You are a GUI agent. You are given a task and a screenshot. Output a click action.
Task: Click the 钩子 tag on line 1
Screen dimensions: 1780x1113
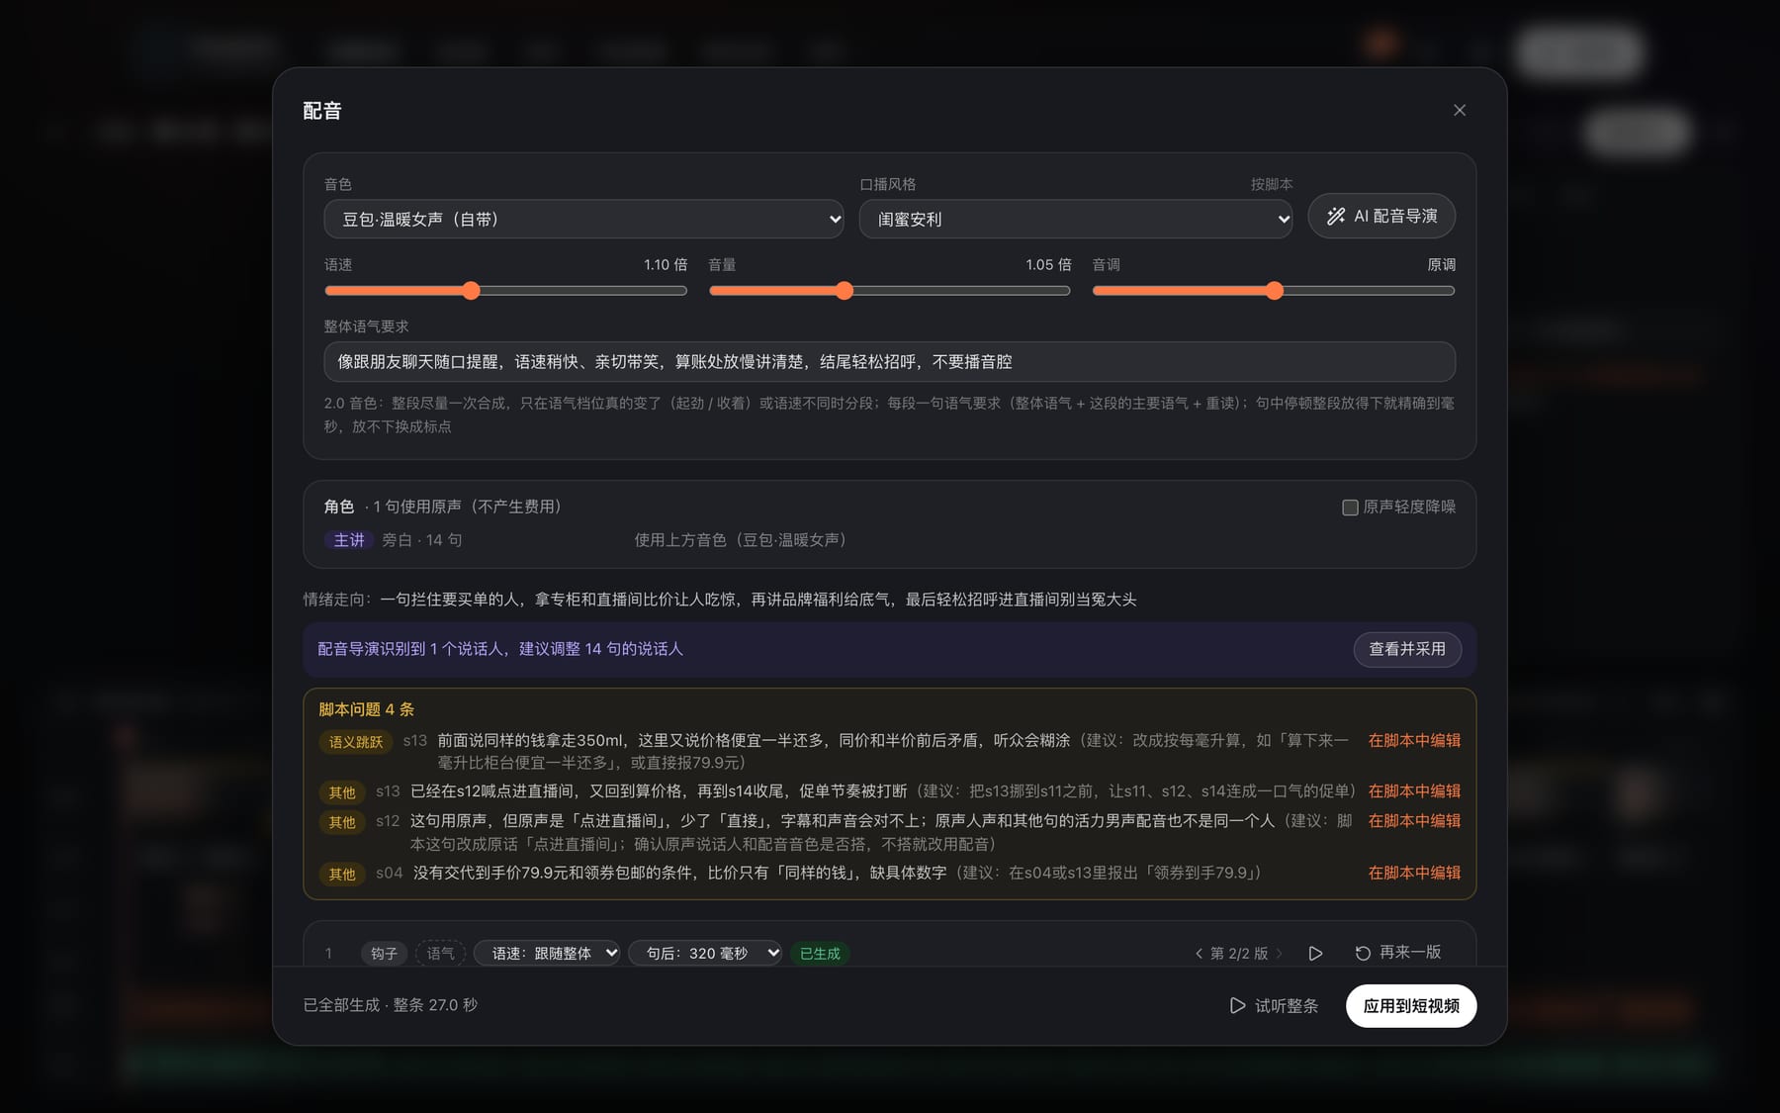(x=384, y=954)
